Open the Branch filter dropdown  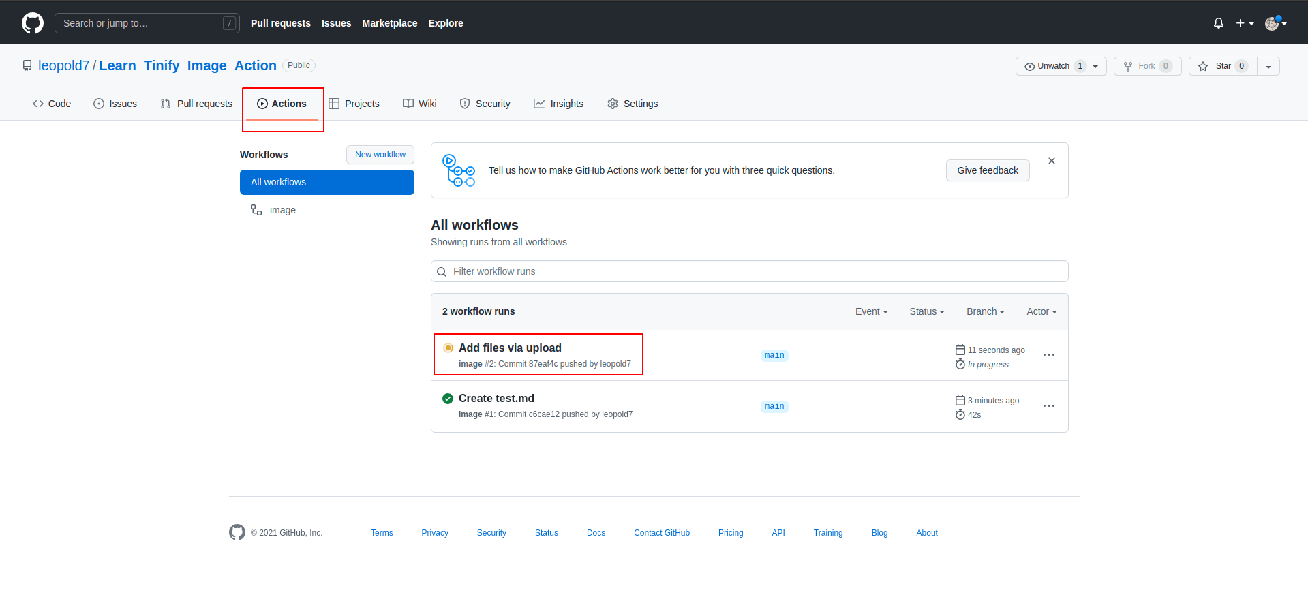pos(985,311)
